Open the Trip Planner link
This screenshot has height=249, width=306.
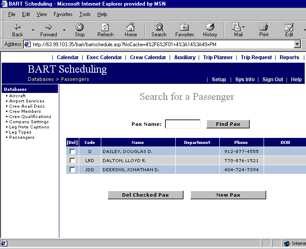tap(218, 57)
